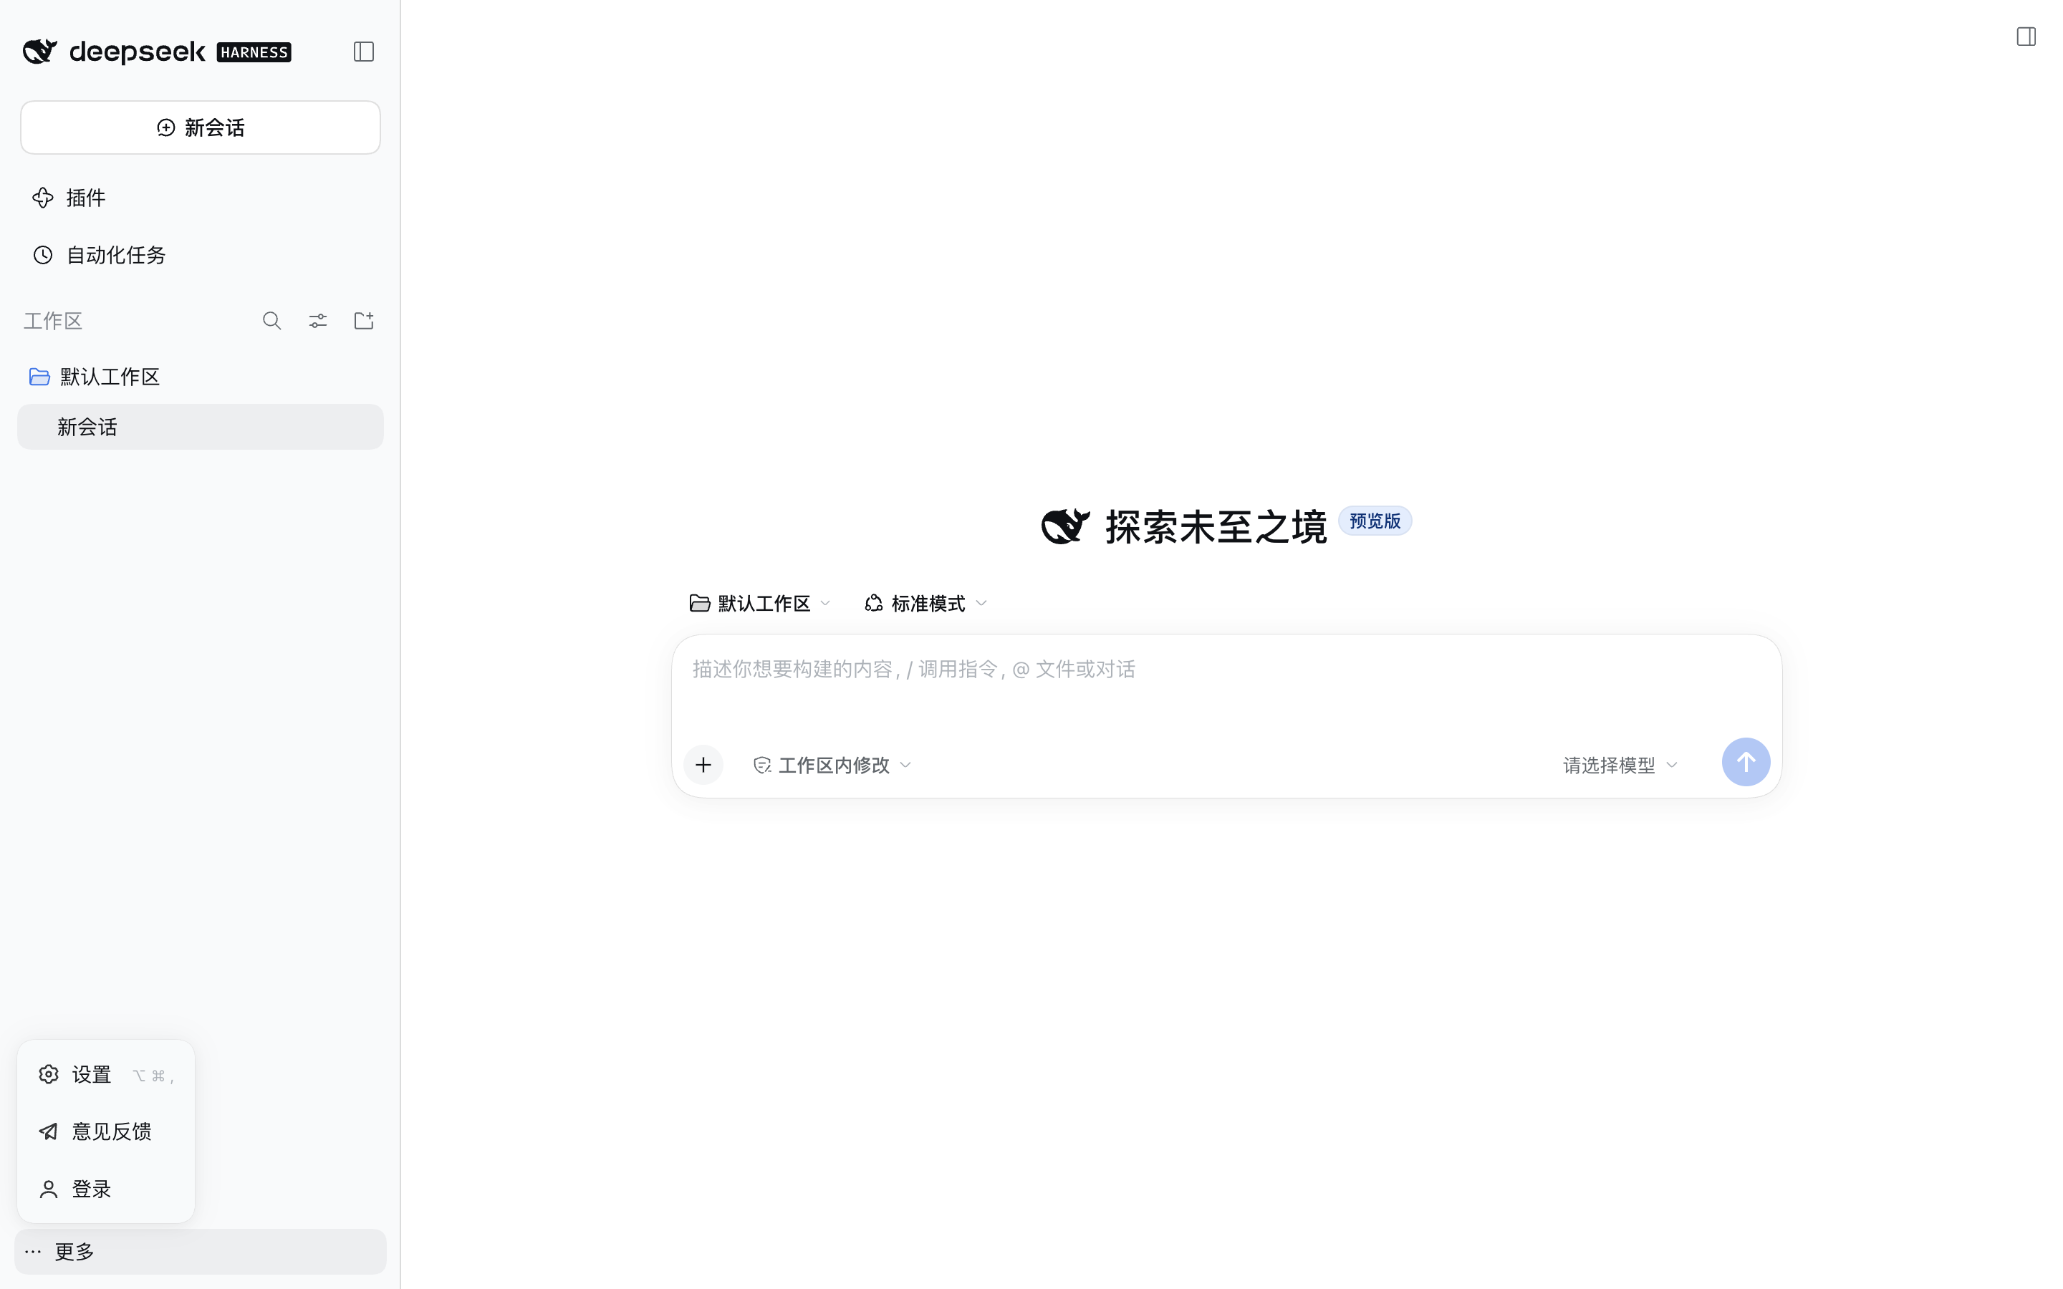Open the 请选择模型 model selector
The image size is (2063, 1289).
click(x=1620, y=766)
